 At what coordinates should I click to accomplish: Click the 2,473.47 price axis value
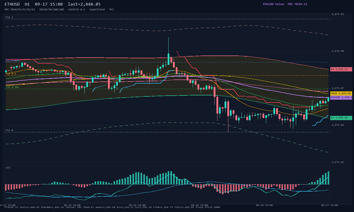click(338, 88)
